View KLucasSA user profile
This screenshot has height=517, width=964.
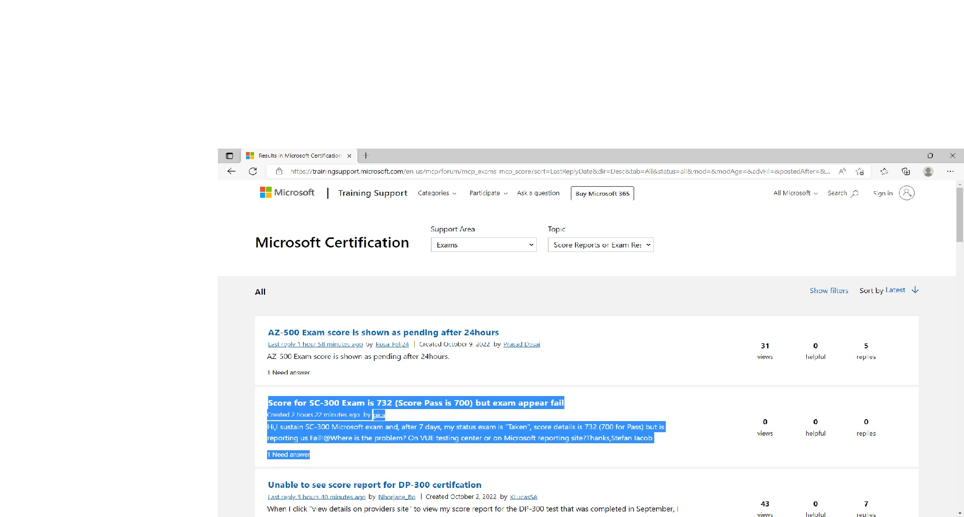point(524,497)
